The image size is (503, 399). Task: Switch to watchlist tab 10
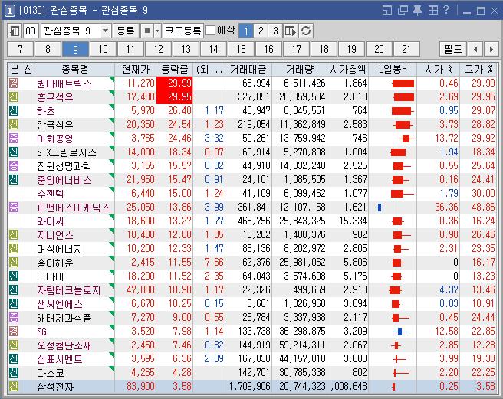pos(103,49)
